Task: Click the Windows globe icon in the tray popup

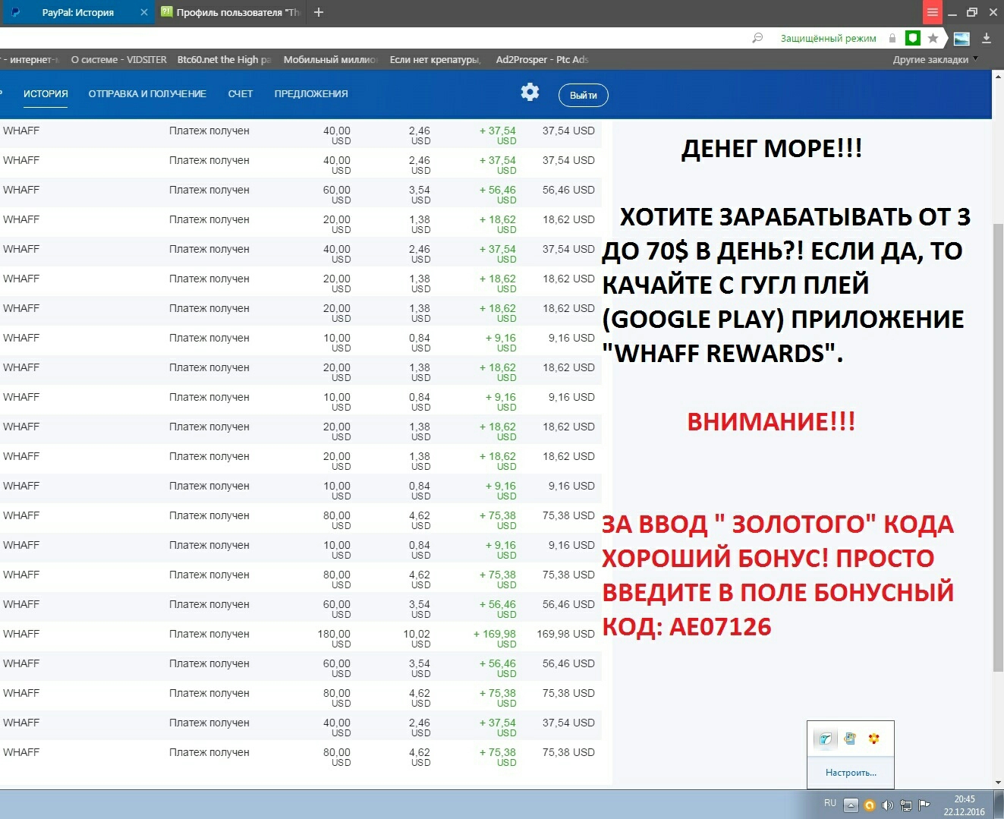Action: (x=850, y=739)
